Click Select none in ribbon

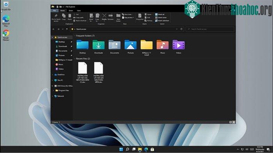click(x=161, y=18)
